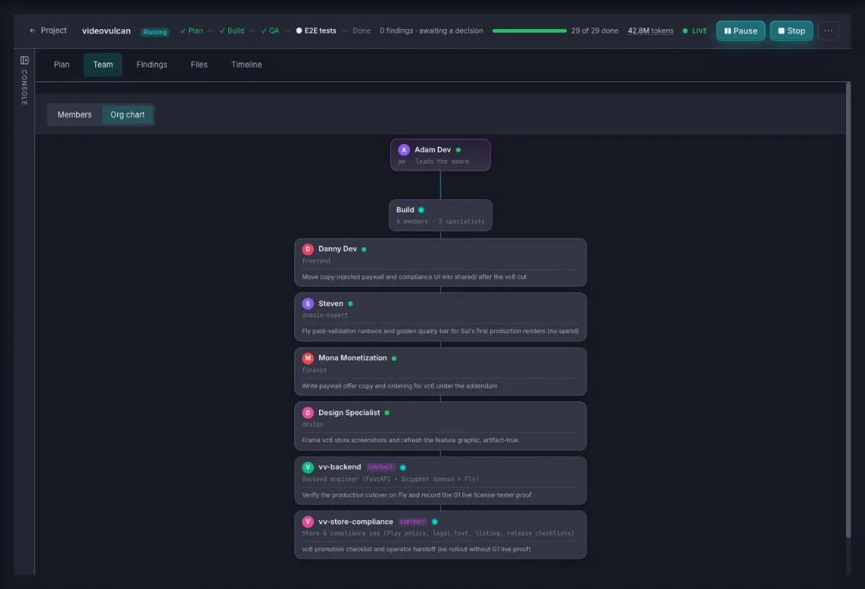Click the vertical CONSOLE label

pyautogui.click(x=24, y=87)
